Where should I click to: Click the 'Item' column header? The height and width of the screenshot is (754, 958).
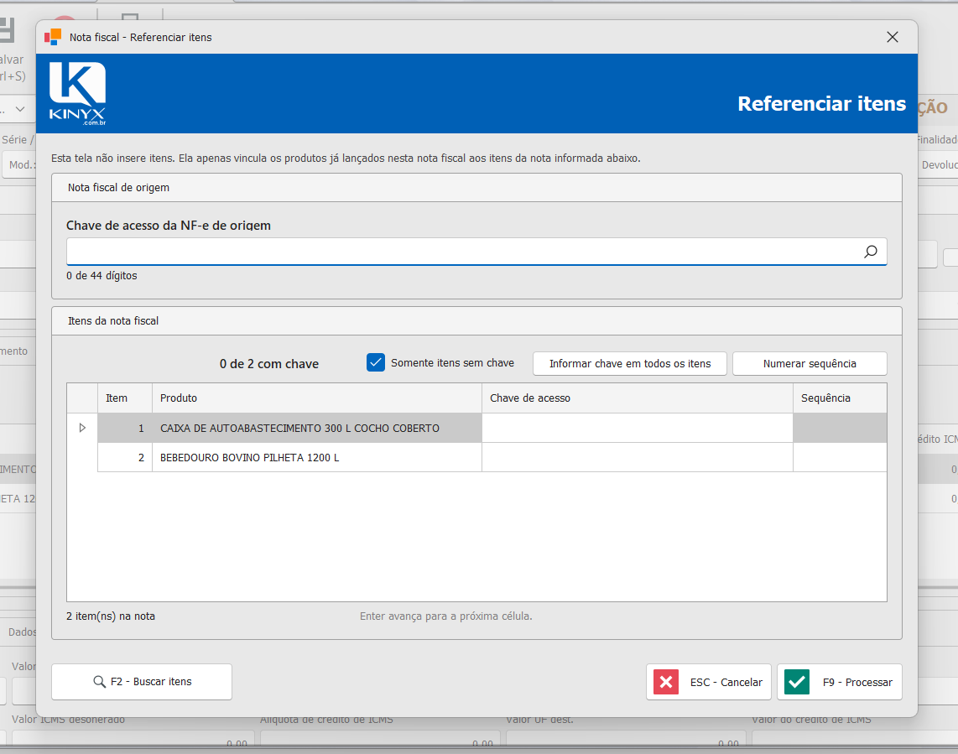(x=125, y=398)
